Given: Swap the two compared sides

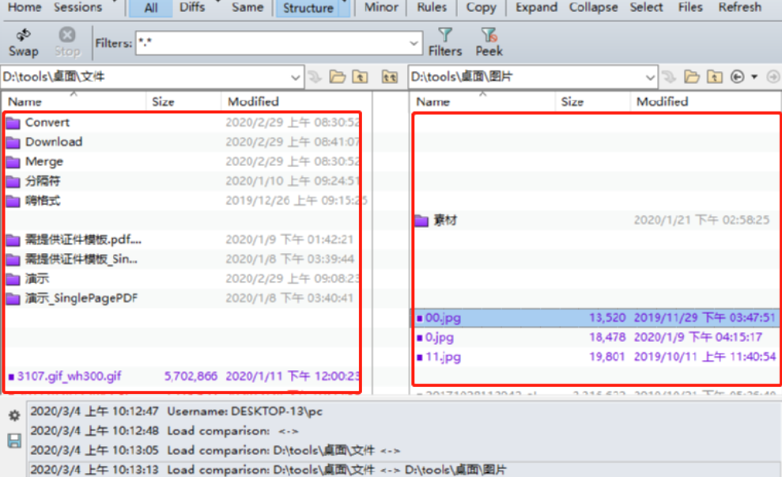Looking at the screenshot, I should tap(23, 43).
